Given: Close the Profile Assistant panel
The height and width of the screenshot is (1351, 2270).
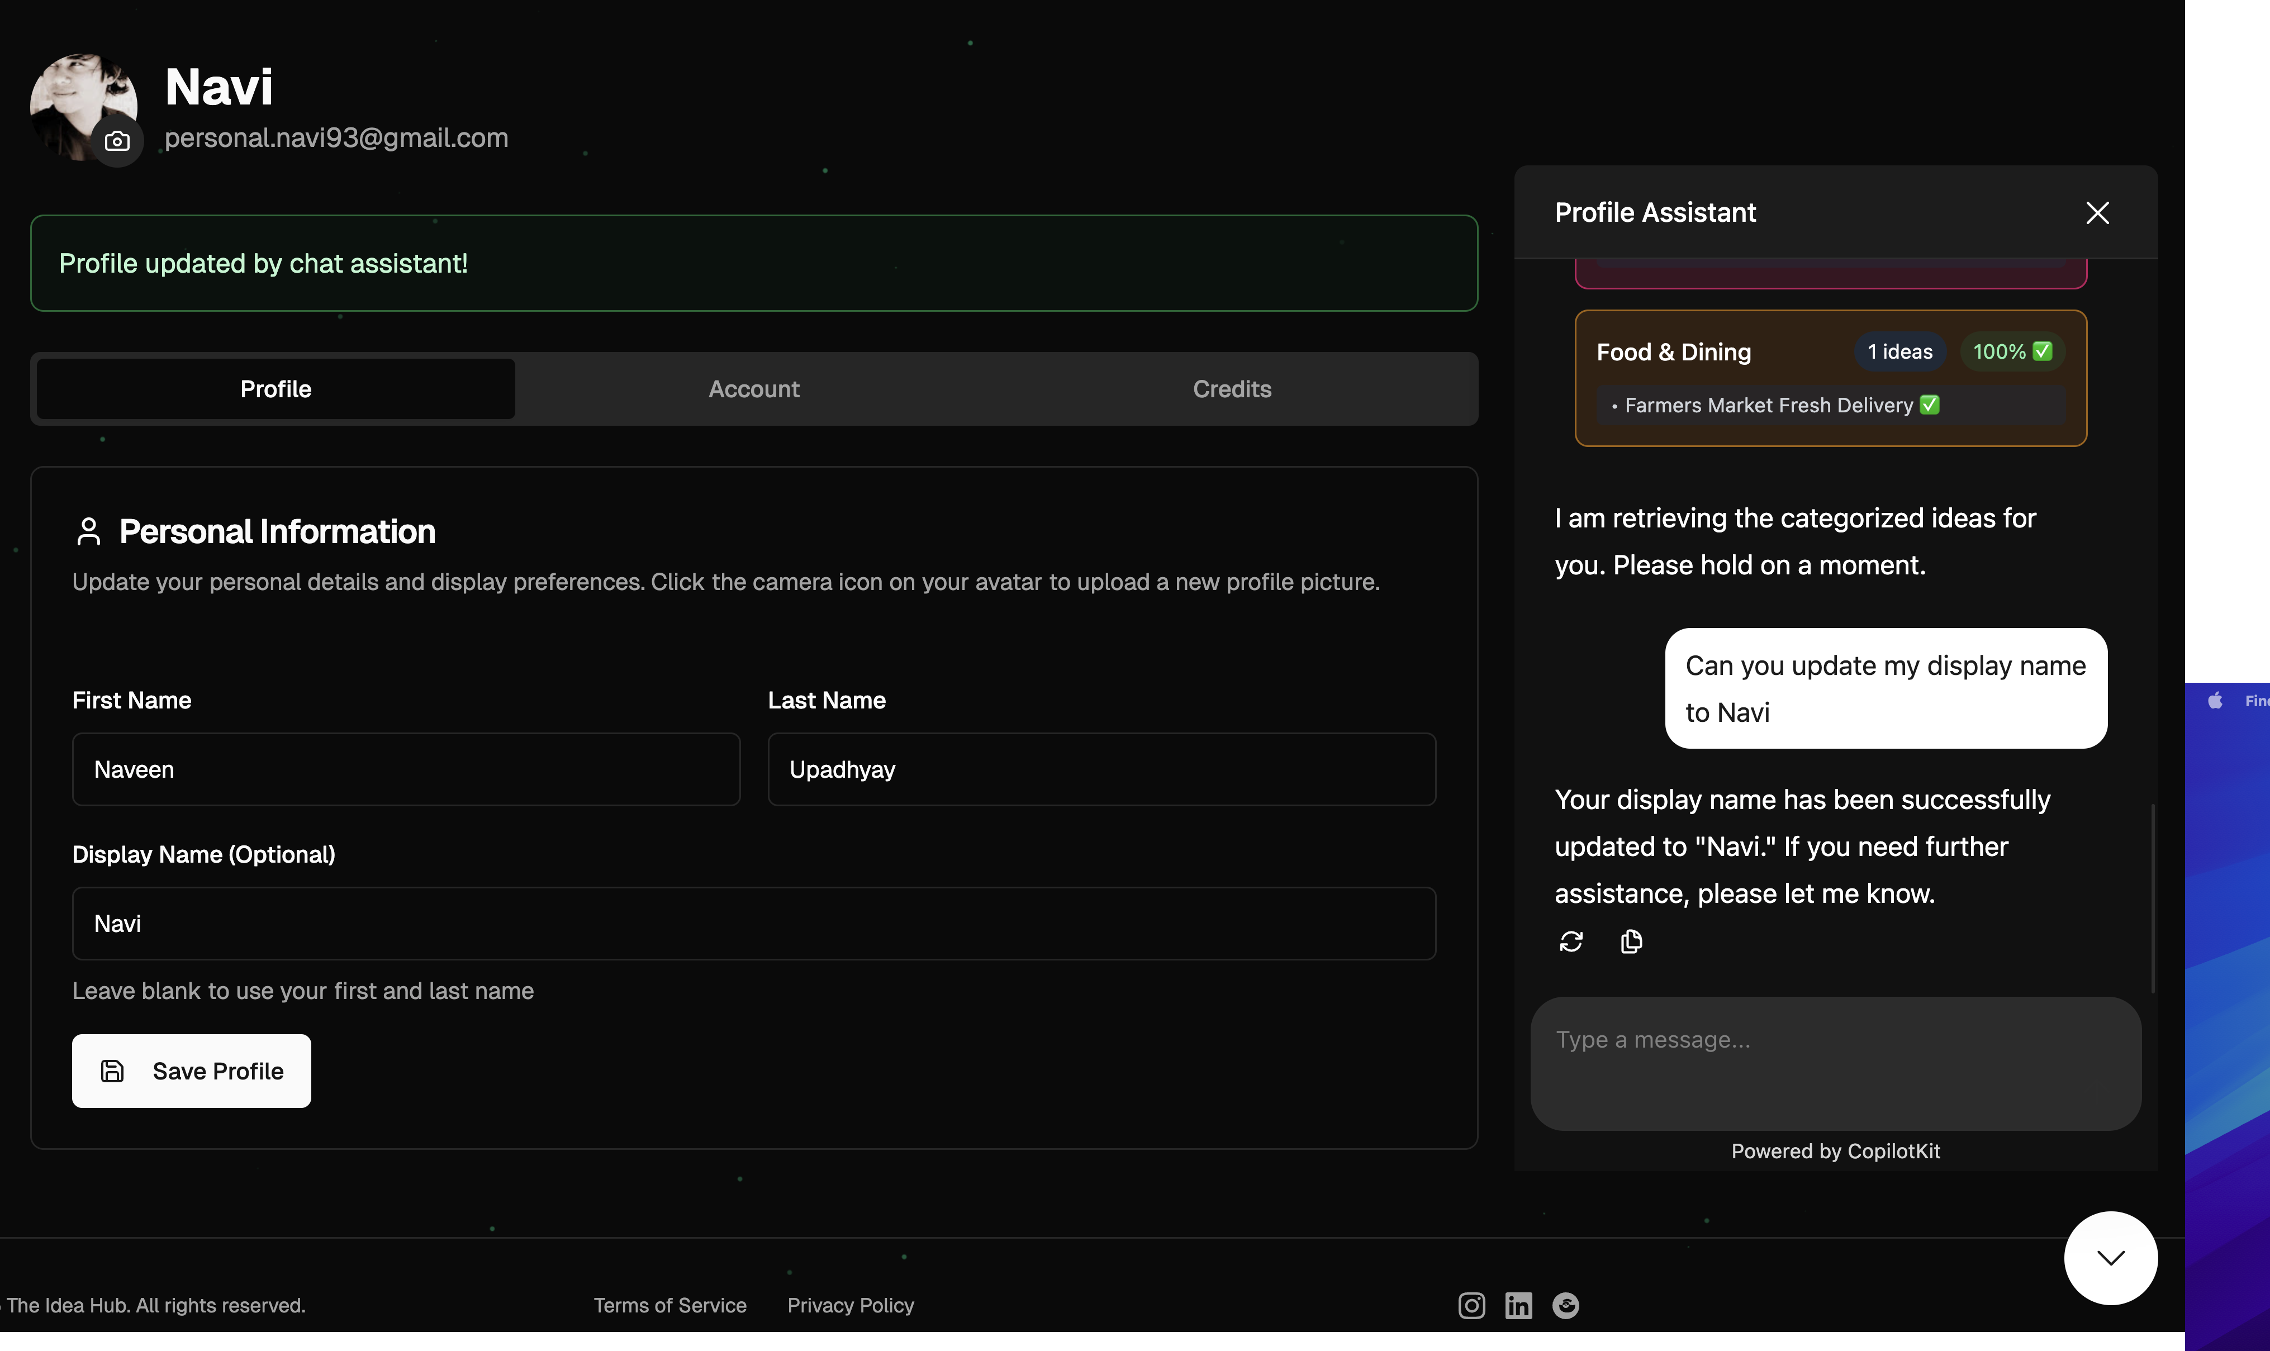Looking at the screenshot, I should pos(2097,213).
